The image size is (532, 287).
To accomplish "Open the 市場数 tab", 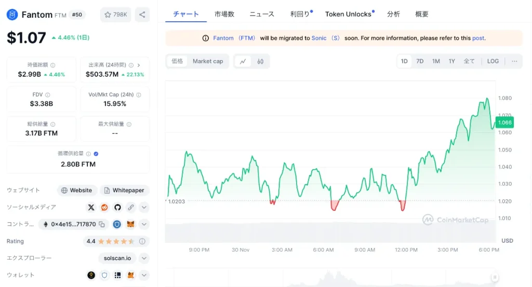I will 224,14.
